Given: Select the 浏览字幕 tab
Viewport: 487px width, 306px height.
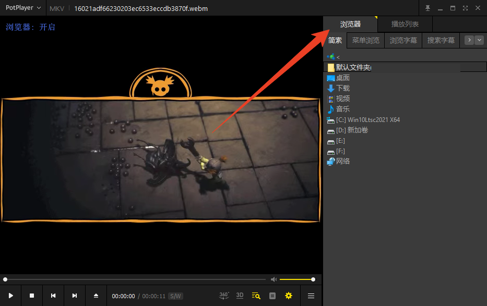Looking at the screenshot, I should coord(403,40).
